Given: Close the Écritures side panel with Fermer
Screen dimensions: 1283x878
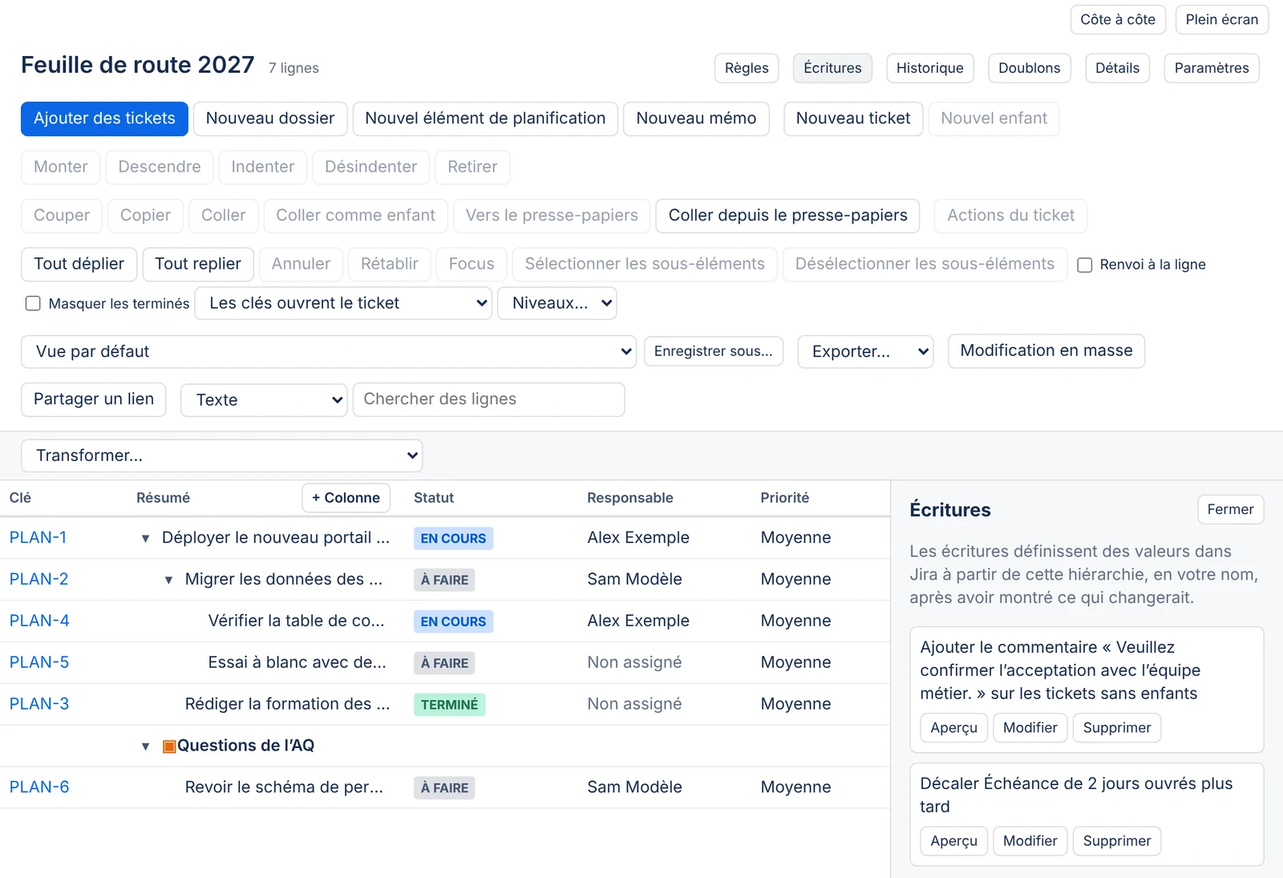Looking at the screenshot, I should point(1230,510).
